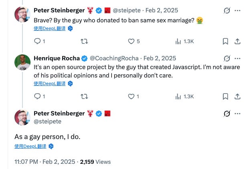247x169 pixels.
Task: Open Grok icon on the bottom tweet
Action: click(227, 113)
